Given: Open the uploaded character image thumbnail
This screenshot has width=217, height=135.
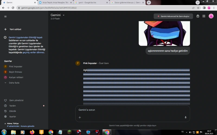Looking at the screenshot, I should 164,33.
